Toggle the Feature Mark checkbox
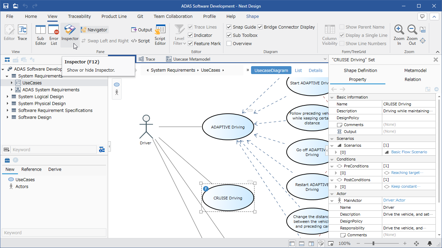The image size is (442, 248). point(190,43)
